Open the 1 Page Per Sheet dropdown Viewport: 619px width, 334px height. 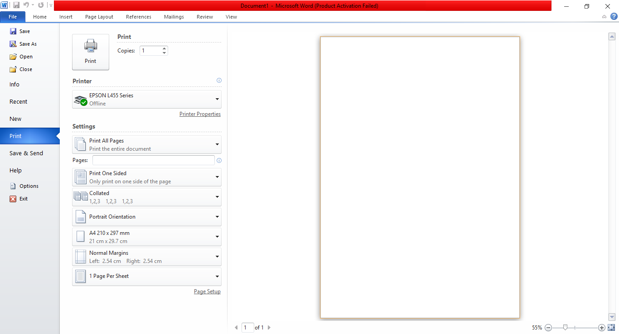147,277
